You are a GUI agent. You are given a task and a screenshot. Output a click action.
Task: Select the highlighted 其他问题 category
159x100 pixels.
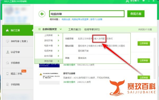tap(49, 61)
